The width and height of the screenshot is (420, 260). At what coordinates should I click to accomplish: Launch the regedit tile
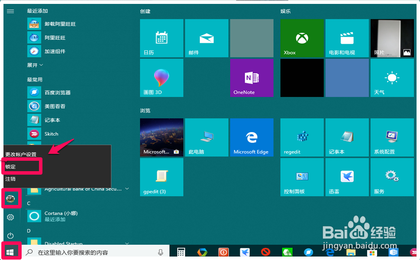pos(302,137)
